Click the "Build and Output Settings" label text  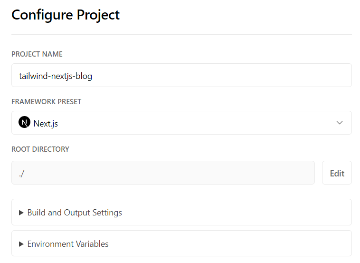pos(75,213)
